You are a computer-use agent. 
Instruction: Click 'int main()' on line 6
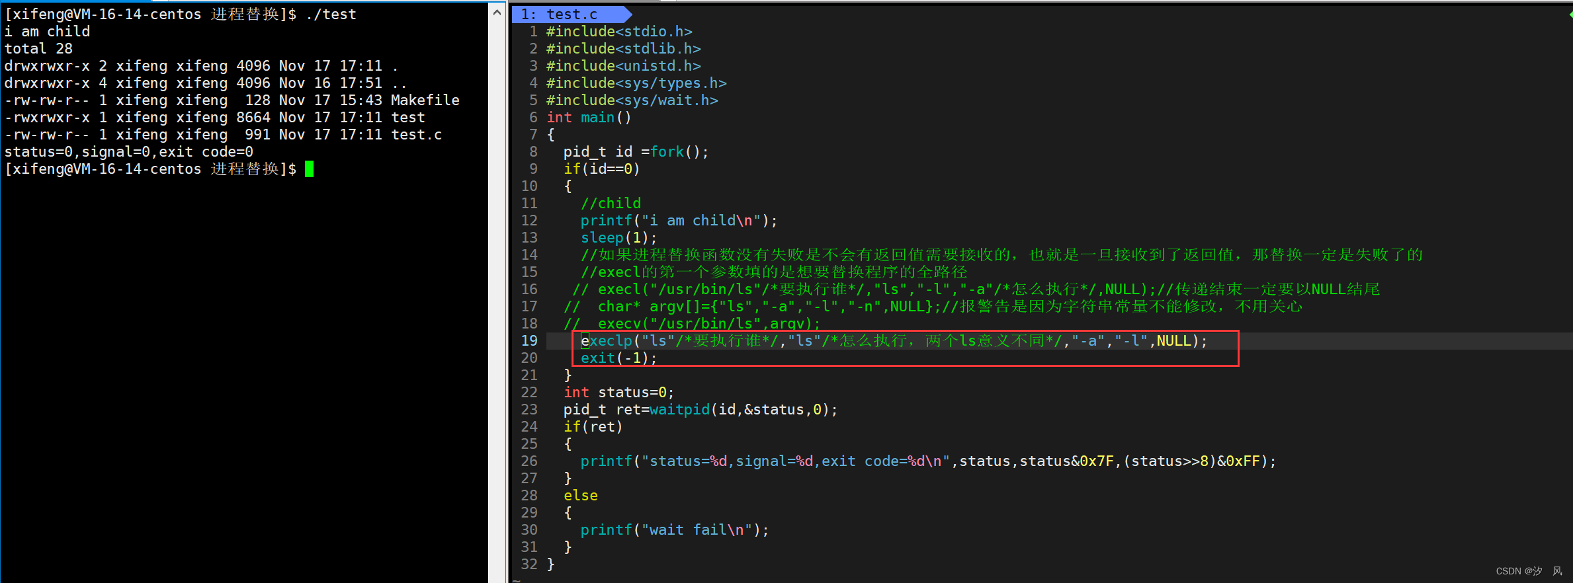[589, 118]
